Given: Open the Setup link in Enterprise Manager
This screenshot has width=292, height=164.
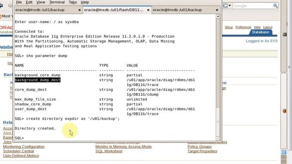Looking at the screenshot, I should coord(229,27).
